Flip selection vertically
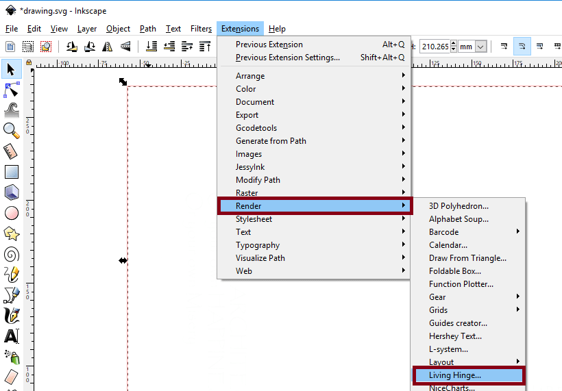Viewport: 562px width, 391px height. pos(125,47)
